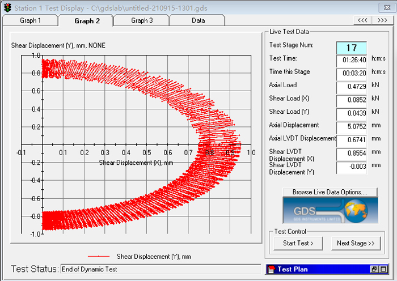This screenshot has width=397, height=281.
Task: Click the red legend line marker
Action: [99, 257]
